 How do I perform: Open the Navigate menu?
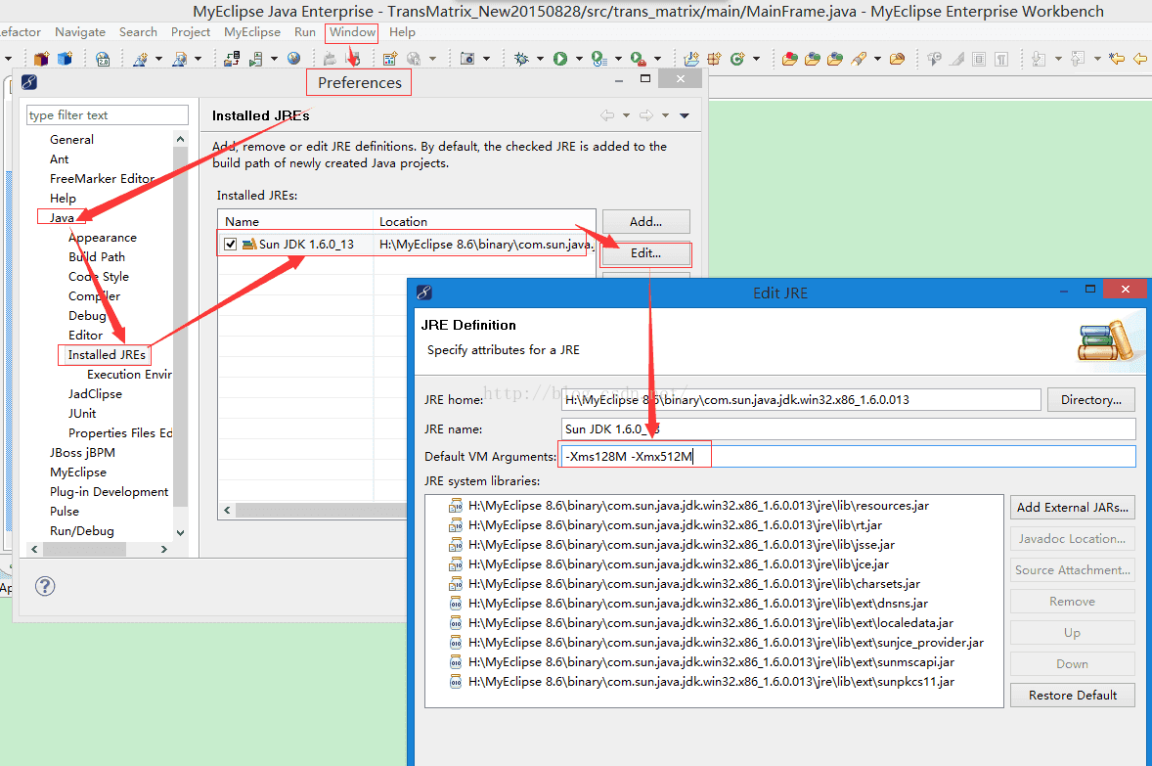coord(80,32)
